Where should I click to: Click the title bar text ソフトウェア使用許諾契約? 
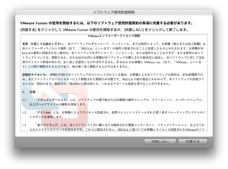click(x=114, y=12)
